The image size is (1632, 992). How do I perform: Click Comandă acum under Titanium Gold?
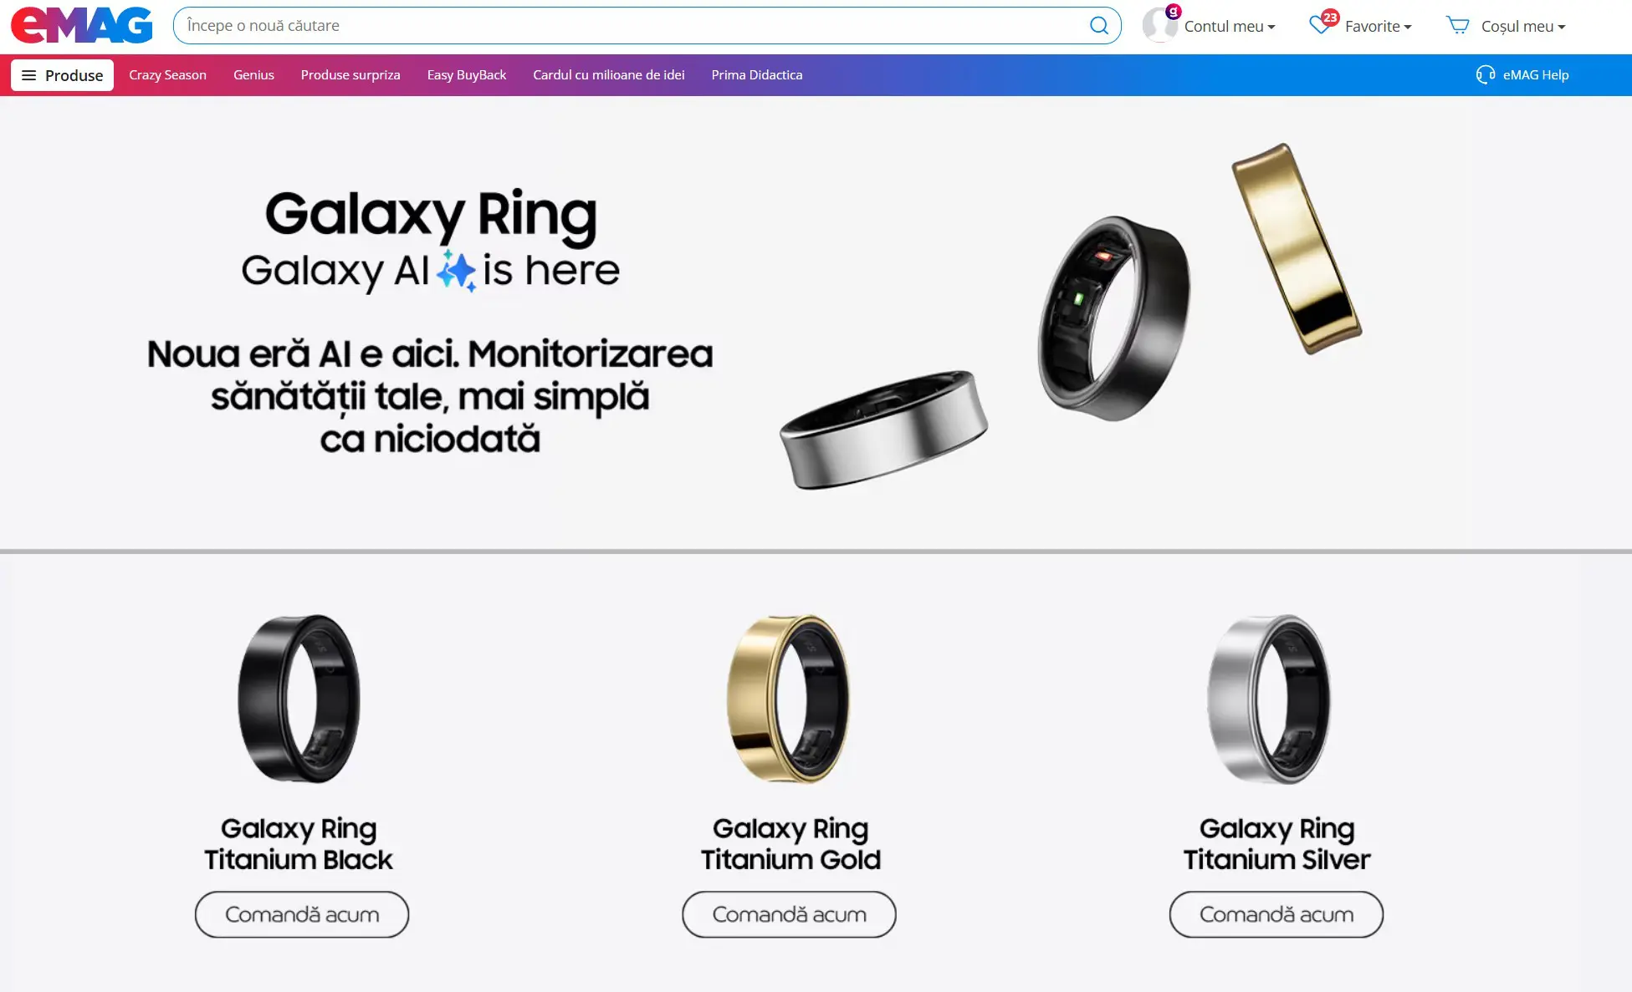(x=789, y=914)
